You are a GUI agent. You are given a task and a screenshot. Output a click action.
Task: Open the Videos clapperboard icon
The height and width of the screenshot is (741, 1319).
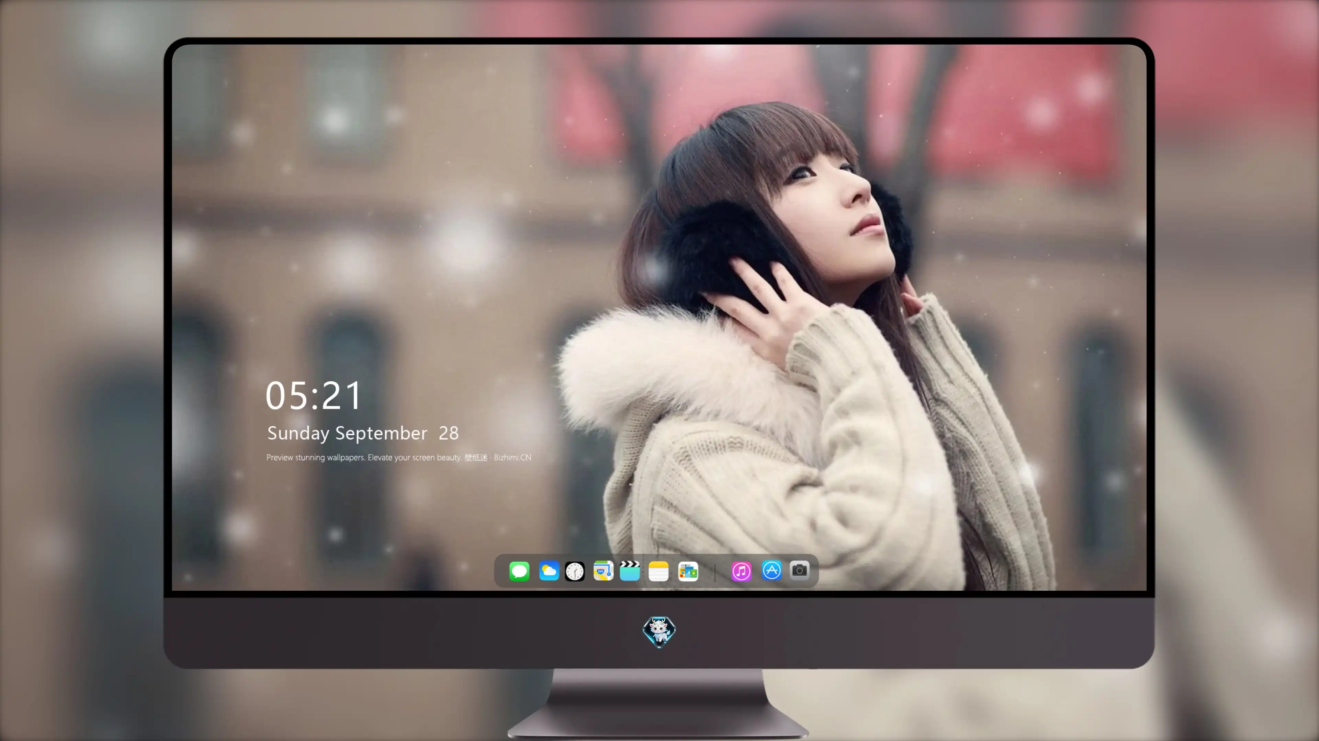630,571
